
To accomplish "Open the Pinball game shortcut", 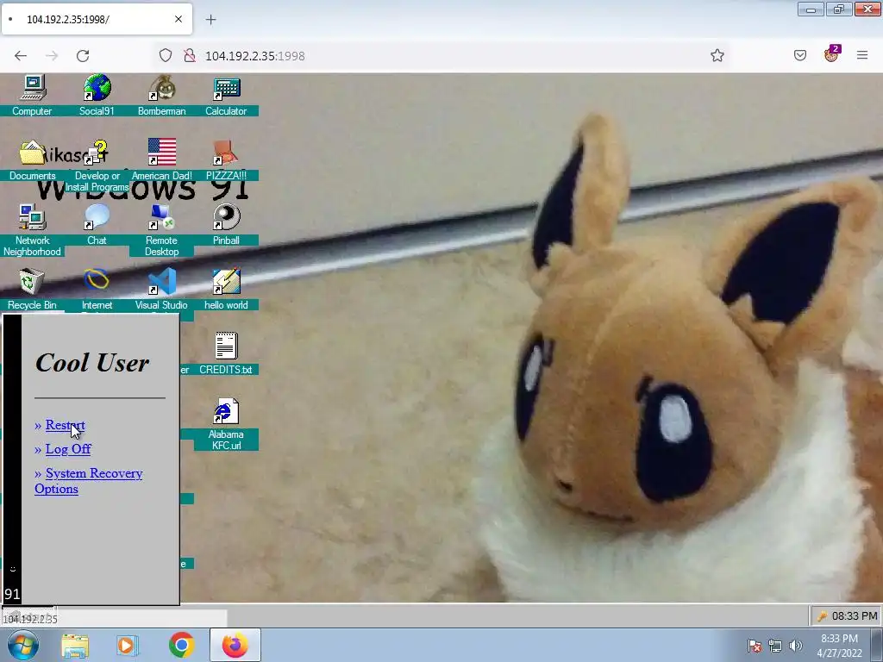I will pos(227,223).
